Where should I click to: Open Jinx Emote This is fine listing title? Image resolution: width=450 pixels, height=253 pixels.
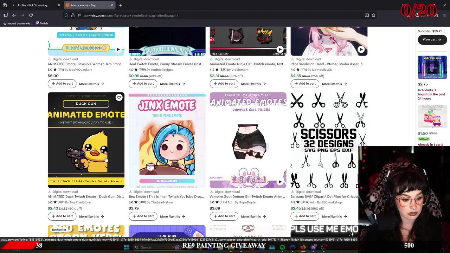pos(166,197)
